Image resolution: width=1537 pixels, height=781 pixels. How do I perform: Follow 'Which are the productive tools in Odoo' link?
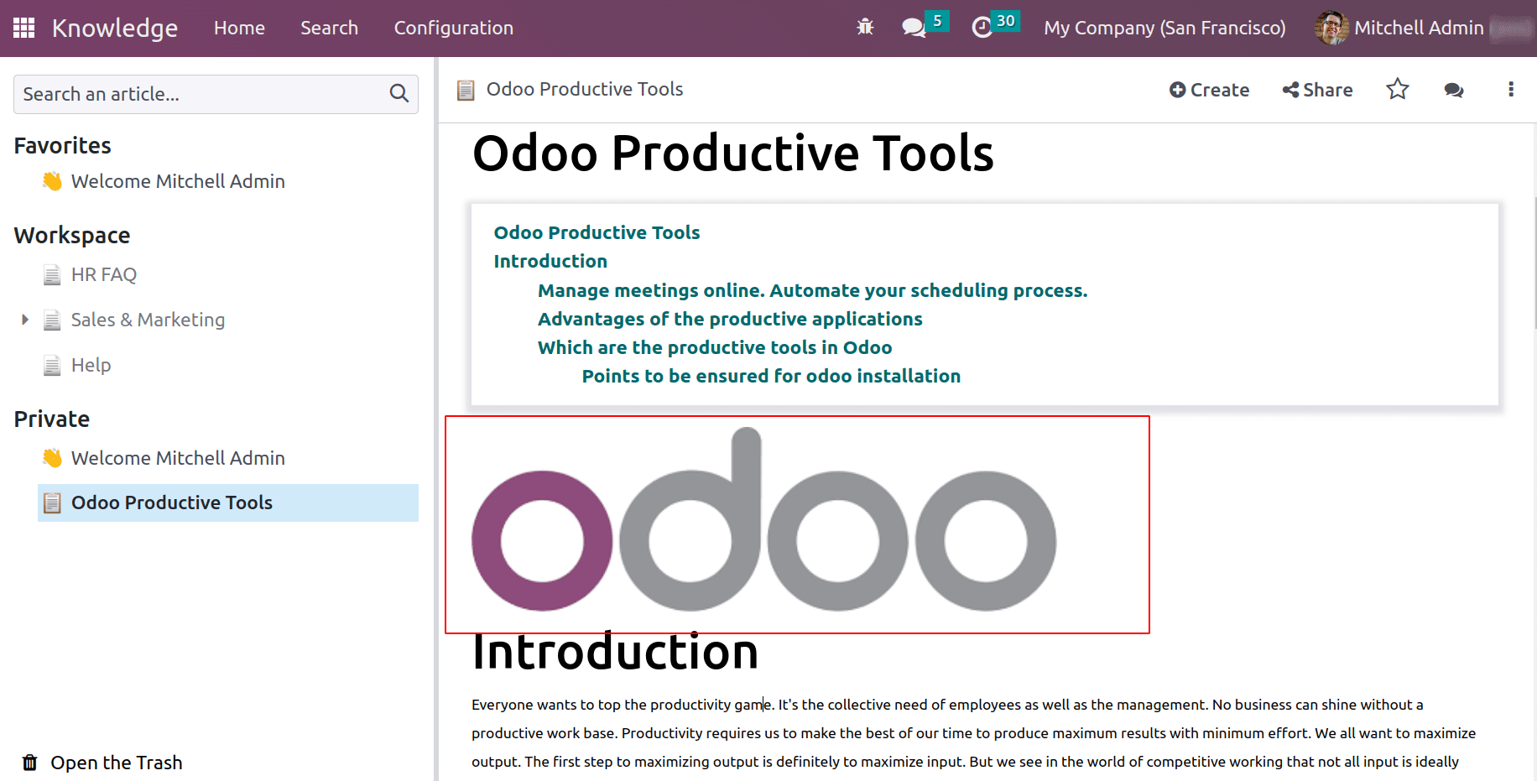(x=715, y=347)
